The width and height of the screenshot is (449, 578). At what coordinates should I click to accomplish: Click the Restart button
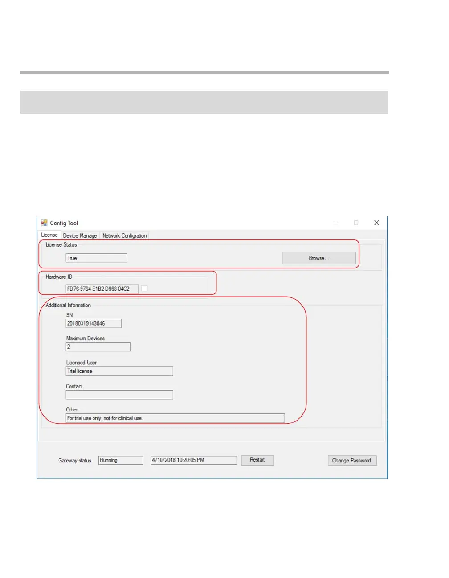click(x=257, y=460)
